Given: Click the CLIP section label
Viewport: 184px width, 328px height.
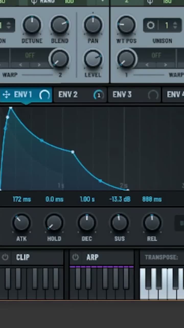Looking at the screenshot, I should pos(23,257).
